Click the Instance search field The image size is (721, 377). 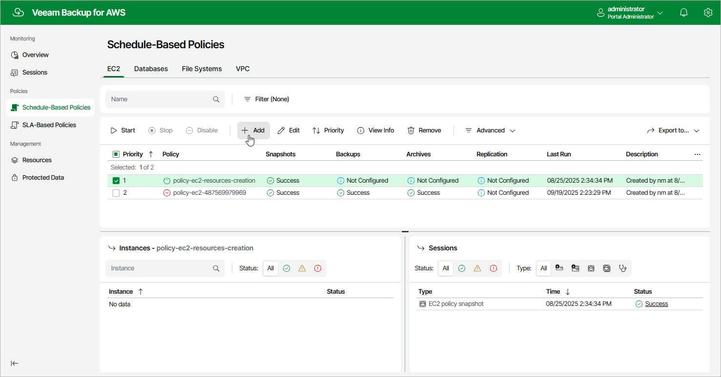(165, 268)
